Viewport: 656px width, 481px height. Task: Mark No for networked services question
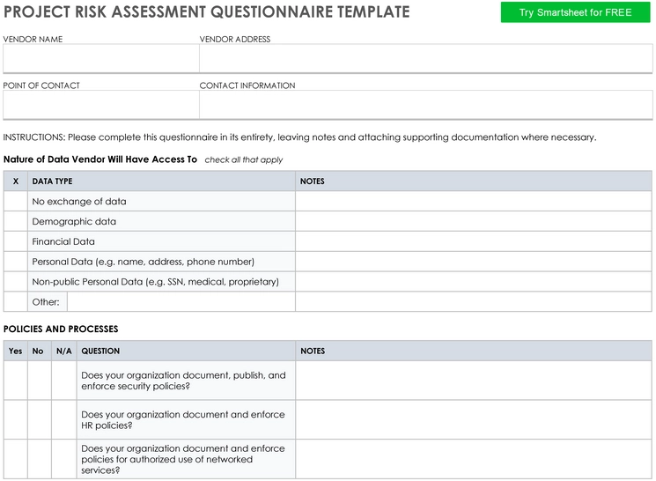pyautogui.click(x=40, y=459)
